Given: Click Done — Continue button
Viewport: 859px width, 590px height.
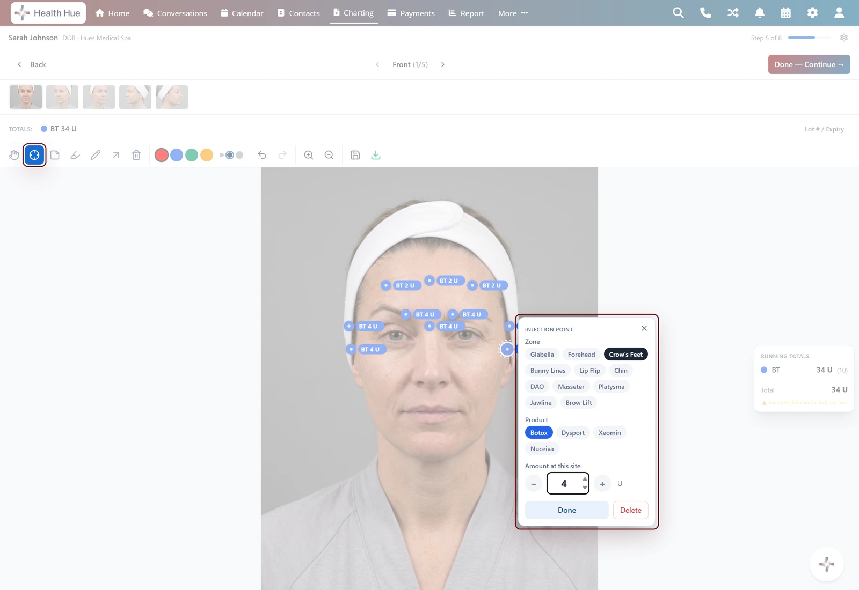Looking at the screenshot, I should tap(809, 64).
